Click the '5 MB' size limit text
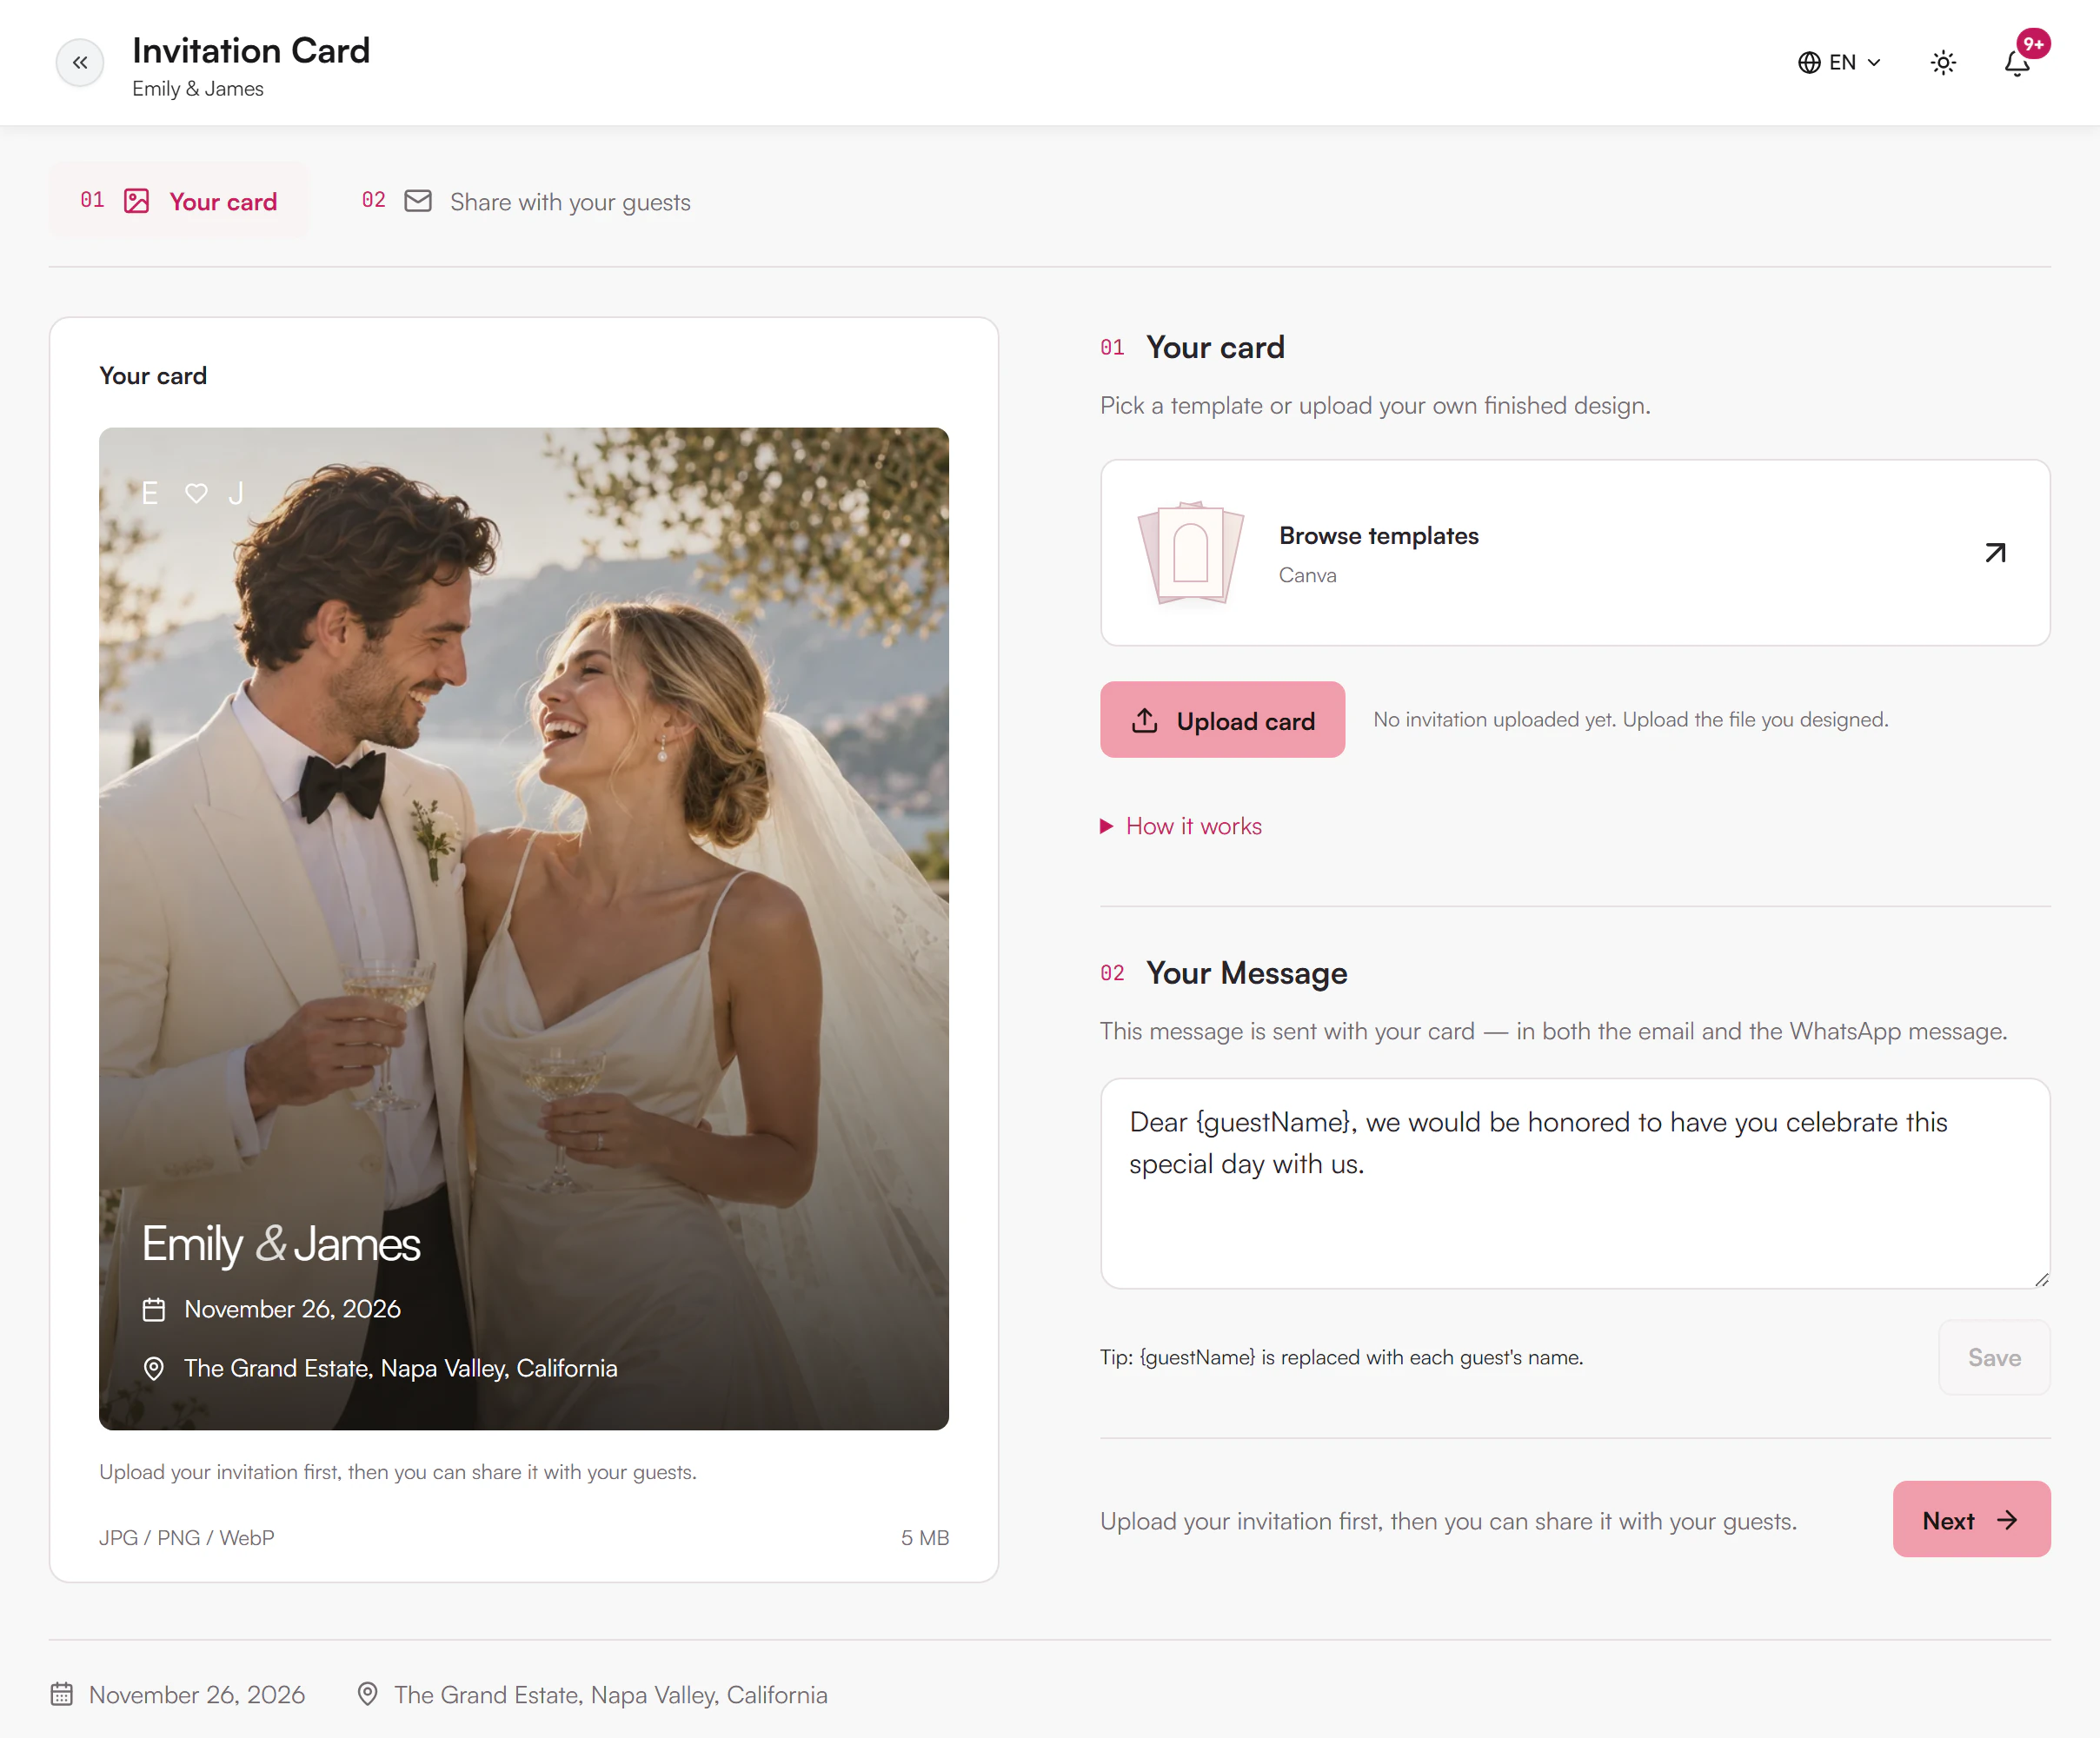 [x=925, y=1537]
